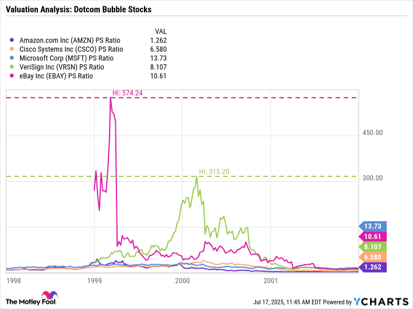Click the Cisco orange legend dot
Image resolution: width=413 pixels, height=309 pixels.
pos(11,49)
